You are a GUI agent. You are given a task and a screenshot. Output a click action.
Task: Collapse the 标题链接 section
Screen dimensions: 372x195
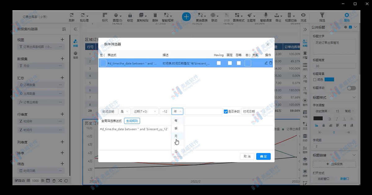click(x=354, y=155)
